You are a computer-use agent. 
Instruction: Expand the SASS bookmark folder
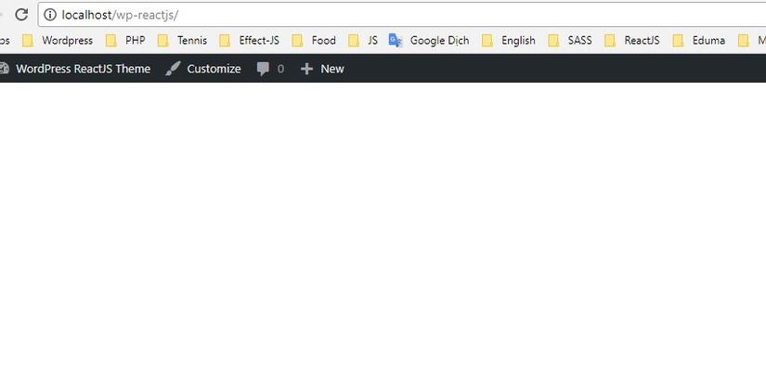click(570, 41)
